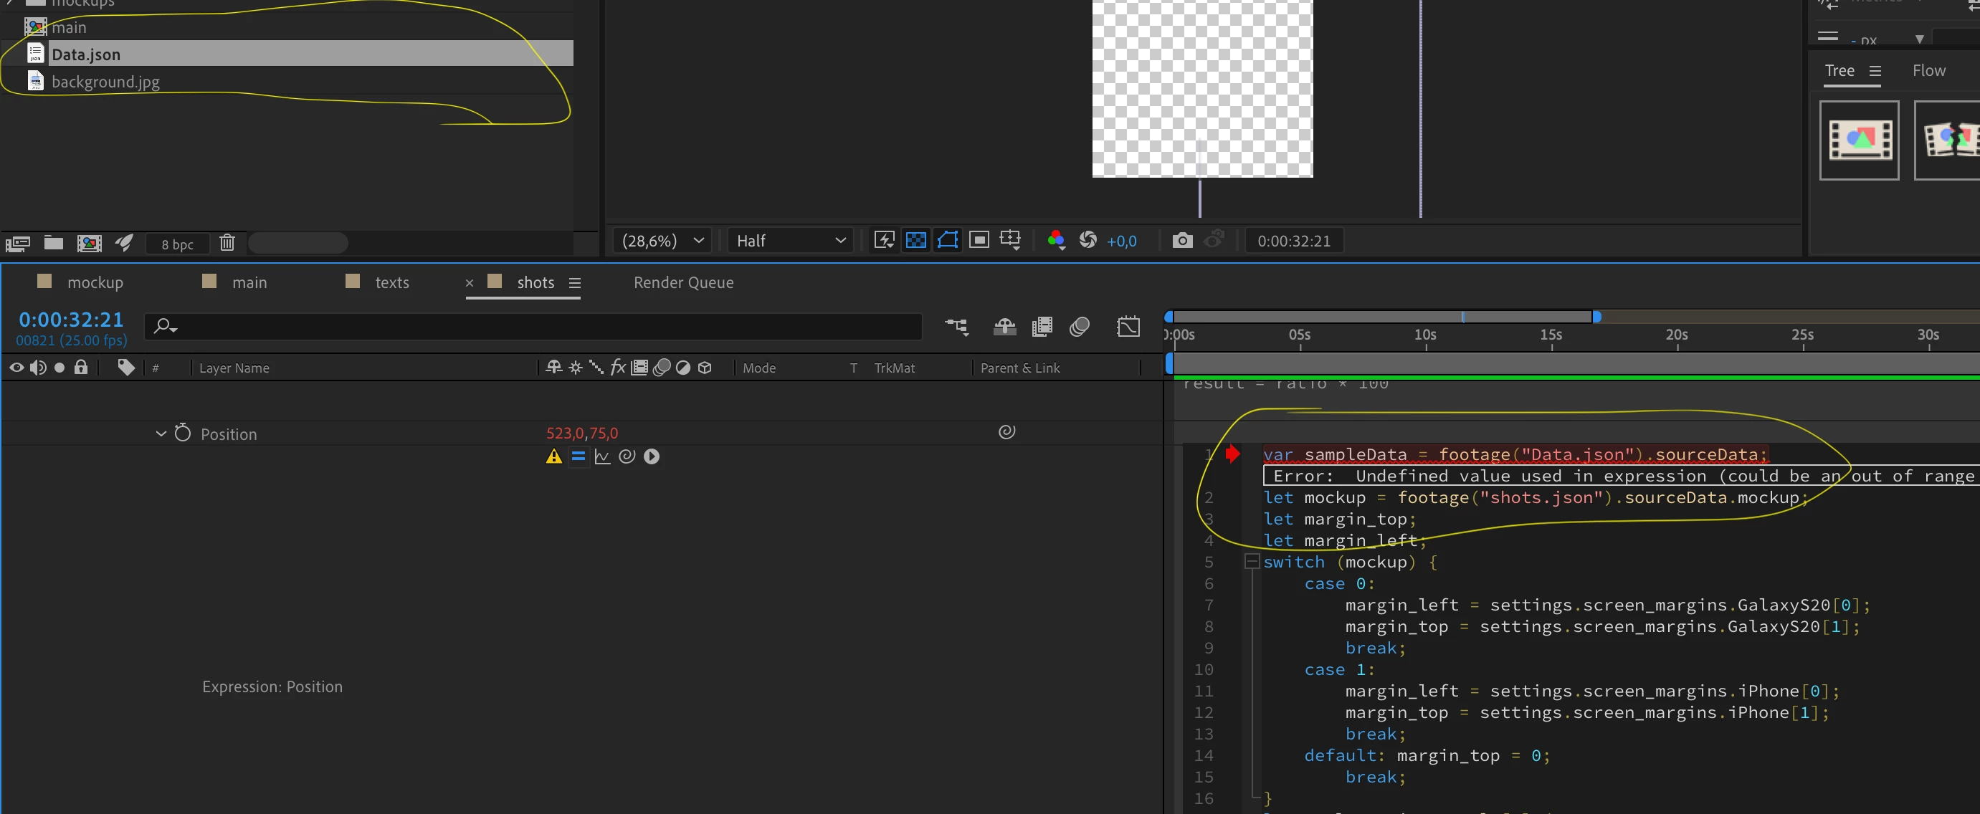
Task: Toggle the transparency grid button
Action: pos(915,241)
